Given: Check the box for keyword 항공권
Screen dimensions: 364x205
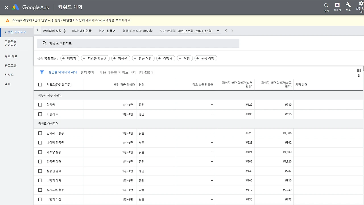Looking at the screenshot, I should [40, 105].
